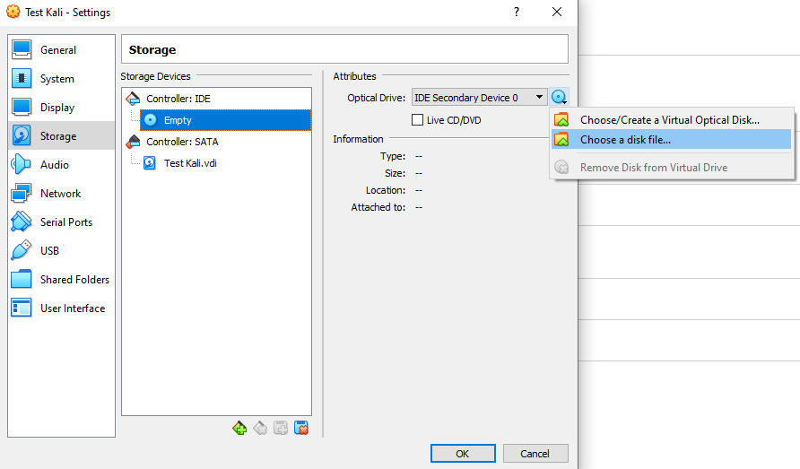Enable the Live CD/DVD checkbox
Image resolution: width=800 pixels, height=469 pixels.
click(x=417, y=120)
